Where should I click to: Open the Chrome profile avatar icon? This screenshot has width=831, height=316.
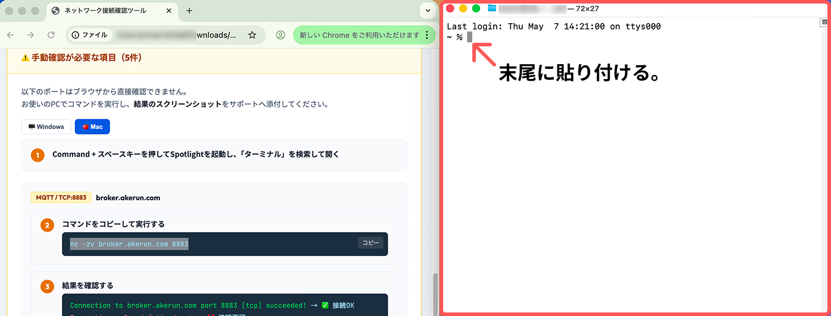point(281,35)
